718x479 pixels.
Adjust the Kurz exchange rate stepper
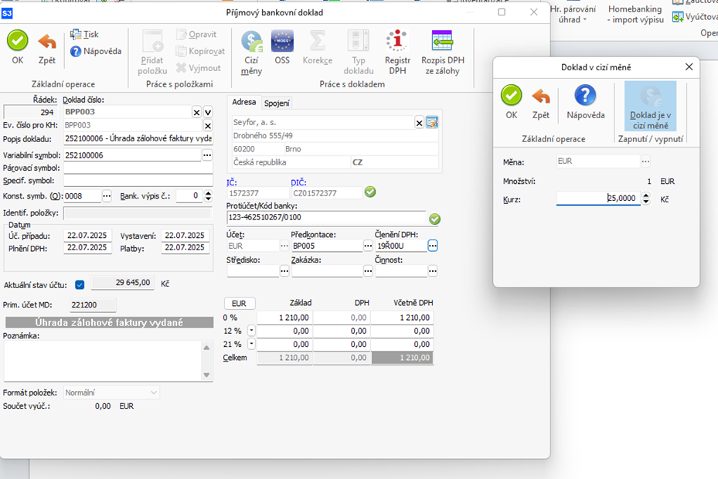645,199
